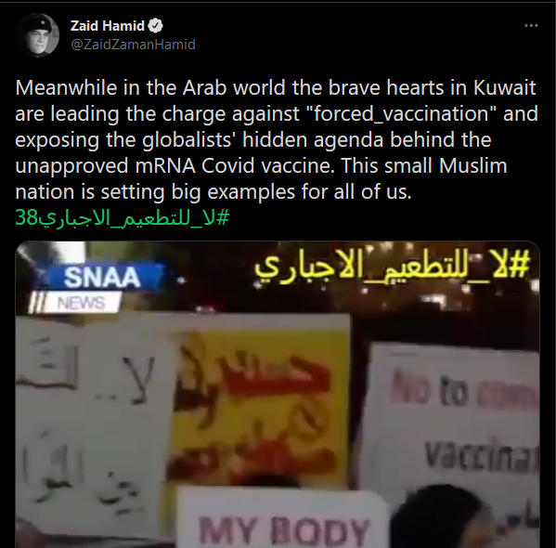
Task: Click the MY BODY sign in video
Action: pyautogui.click(x=282, y=516)
